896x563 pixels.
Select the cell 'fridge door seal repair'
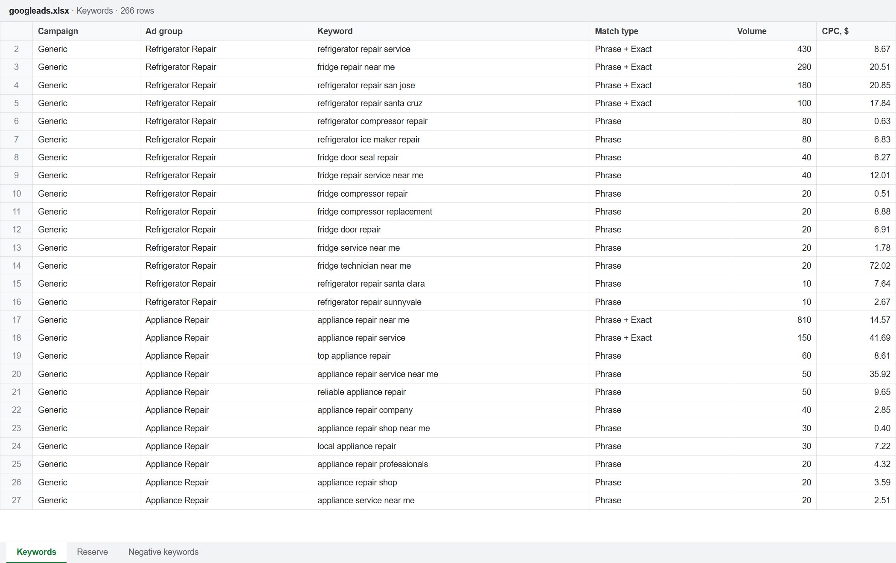451,157
